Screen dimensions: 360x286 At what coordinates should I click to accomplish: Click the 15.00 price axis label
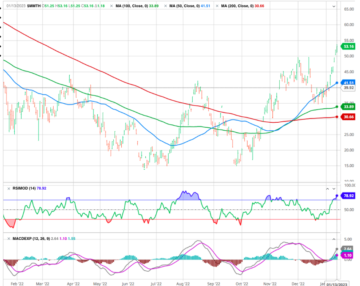349,166
